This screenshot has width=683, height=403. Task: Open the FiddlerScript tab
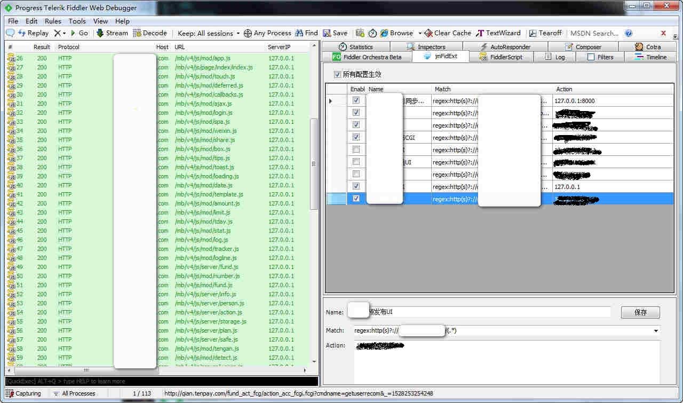(501, 57)
